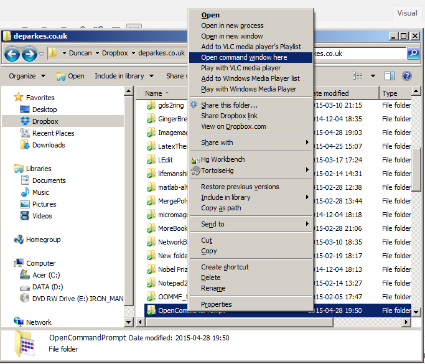Click the Open toolbar button
The height and width of the screenshot is (364, 425).
[x=70, y=76]
